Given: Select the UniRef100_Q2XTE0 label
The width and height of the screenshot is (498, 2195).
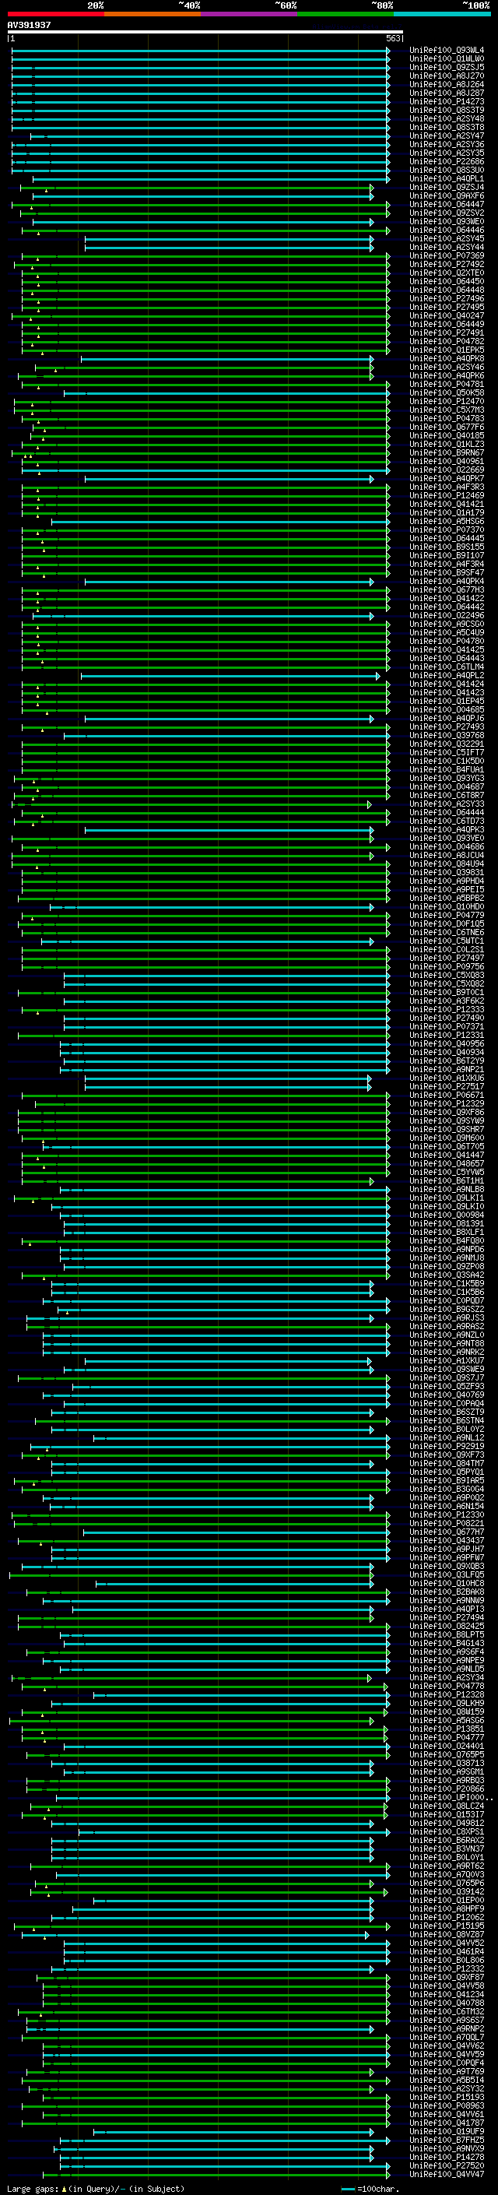Looking at the screenshot, I should point(446,273).
